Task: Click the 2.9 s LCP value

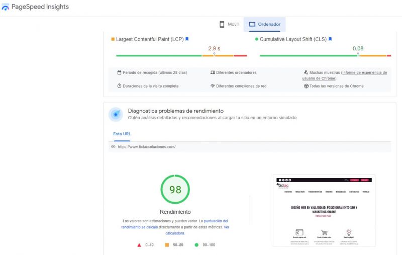Action: pyautogui.click(x=214, y=48)
